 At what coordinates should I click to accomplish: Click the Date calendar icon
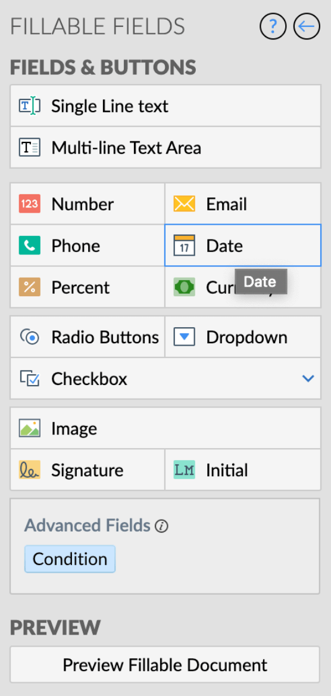(x=184, y=246)
